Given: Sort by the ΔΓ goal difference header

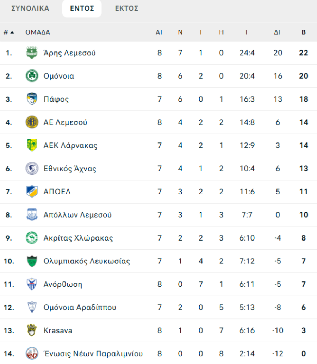Looking at the screenshot, I should pos(278,32).
